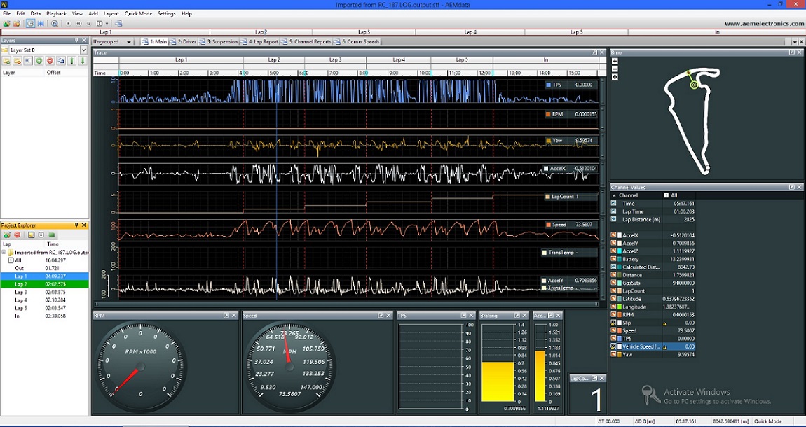Select Lap 4 in Project Explorer

[45, 300]
